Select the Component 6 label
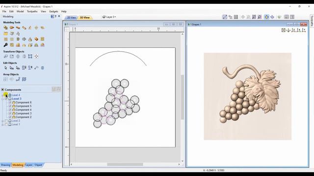The image size is (314, 176). 24,102
